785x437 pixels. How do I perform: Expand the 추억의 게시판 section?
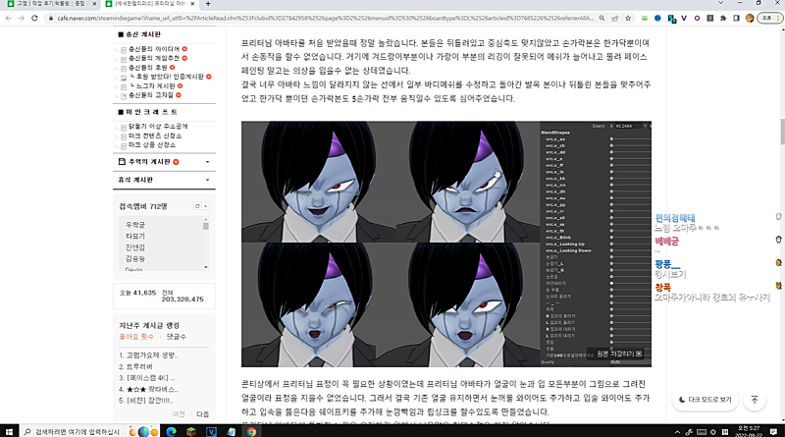[x=207, y=160]
